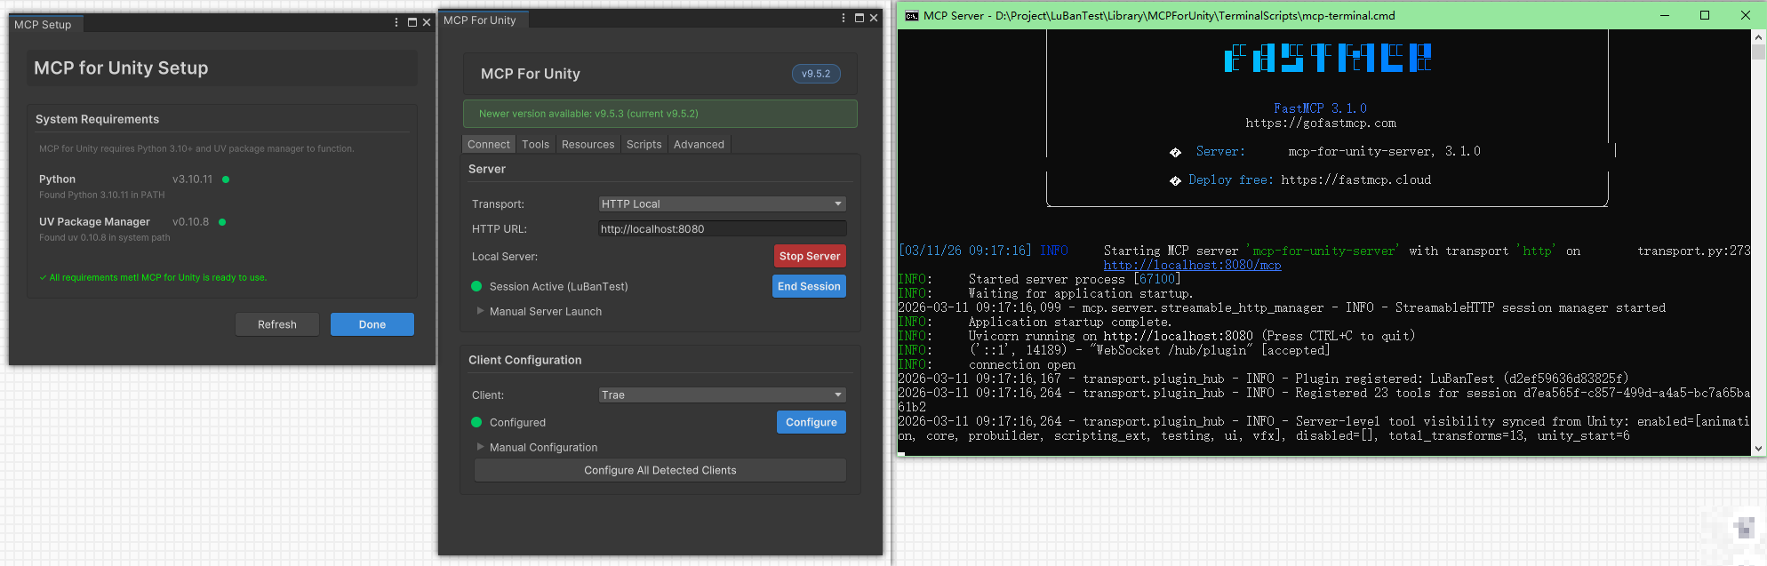Click the End Session button

coord(808,286)
